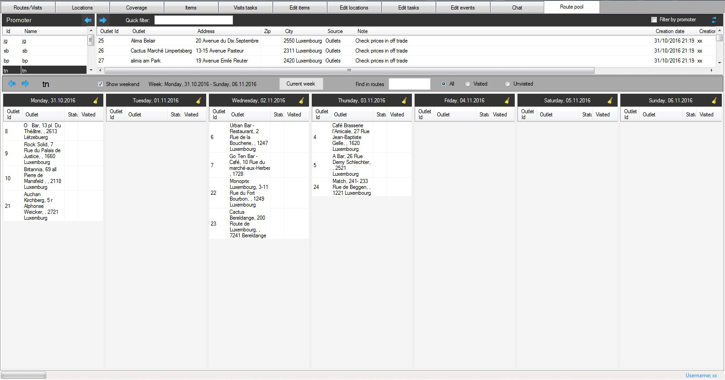Open the Edit tasks tab
Viewport: 725px width, 380px height.
408,8
